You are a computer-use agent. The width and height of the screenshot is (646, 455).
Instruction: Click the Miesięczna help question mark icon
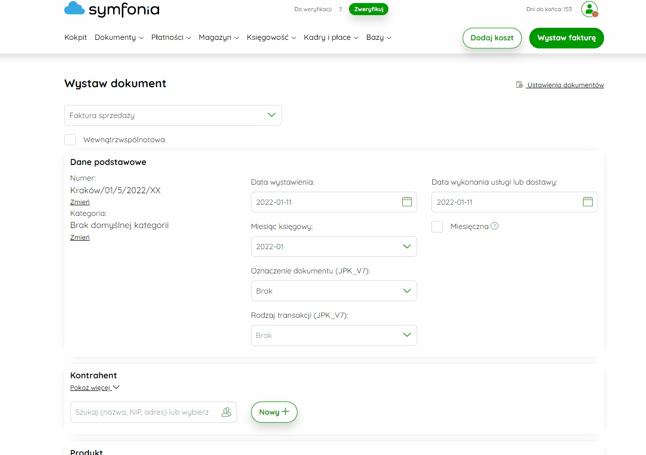494,226
